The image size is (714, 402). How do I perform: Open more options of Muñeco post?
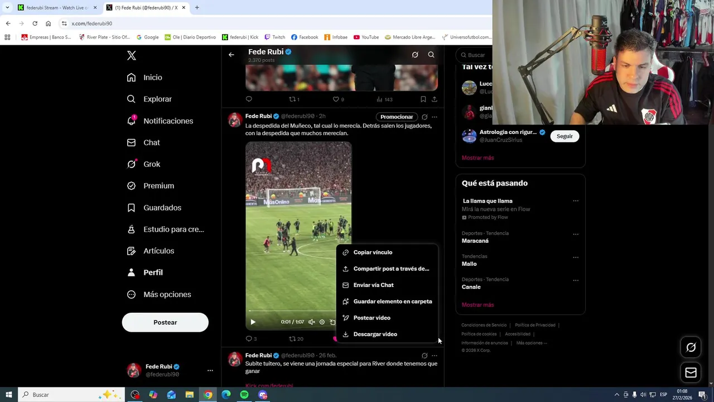click(x=435, y=117)
